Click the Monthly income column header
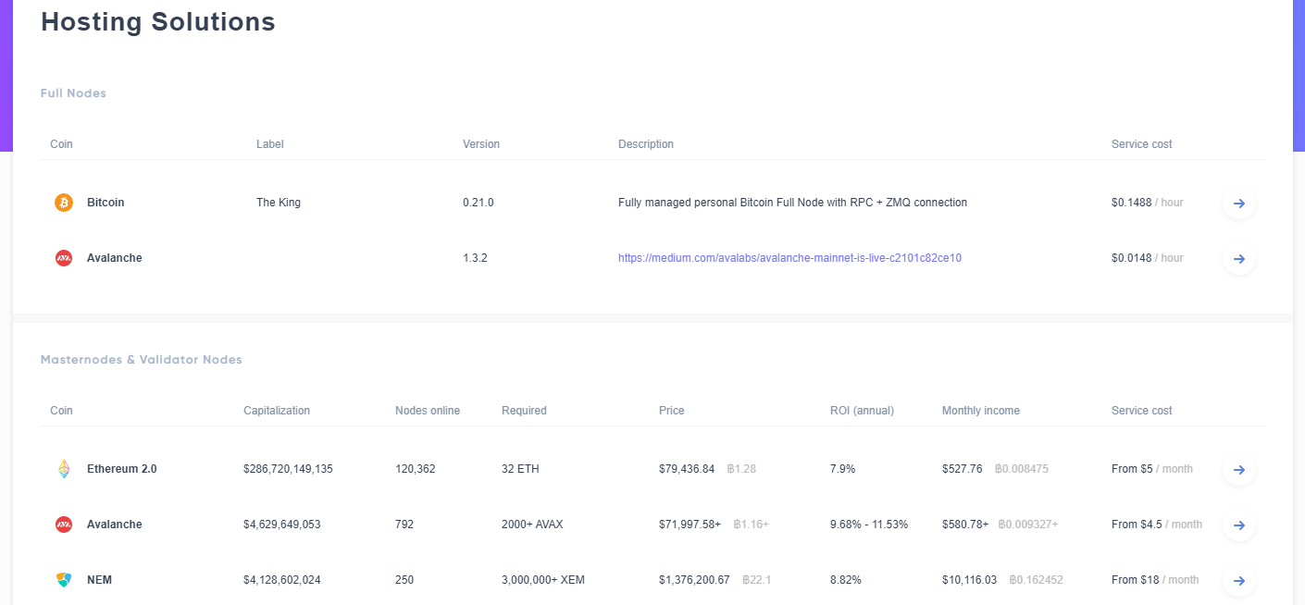 pos(981,411)
